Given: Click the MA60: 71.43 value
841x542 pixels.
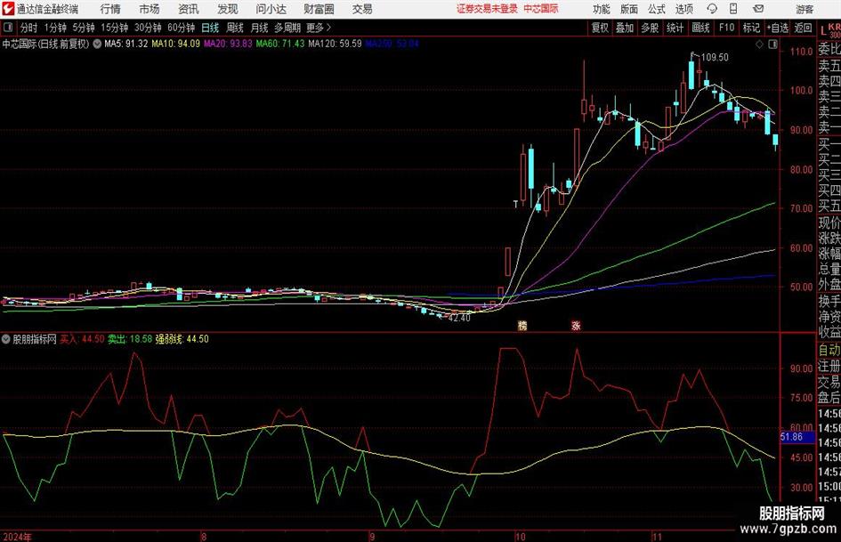Looking at the screenshot, I should (280, 44).
